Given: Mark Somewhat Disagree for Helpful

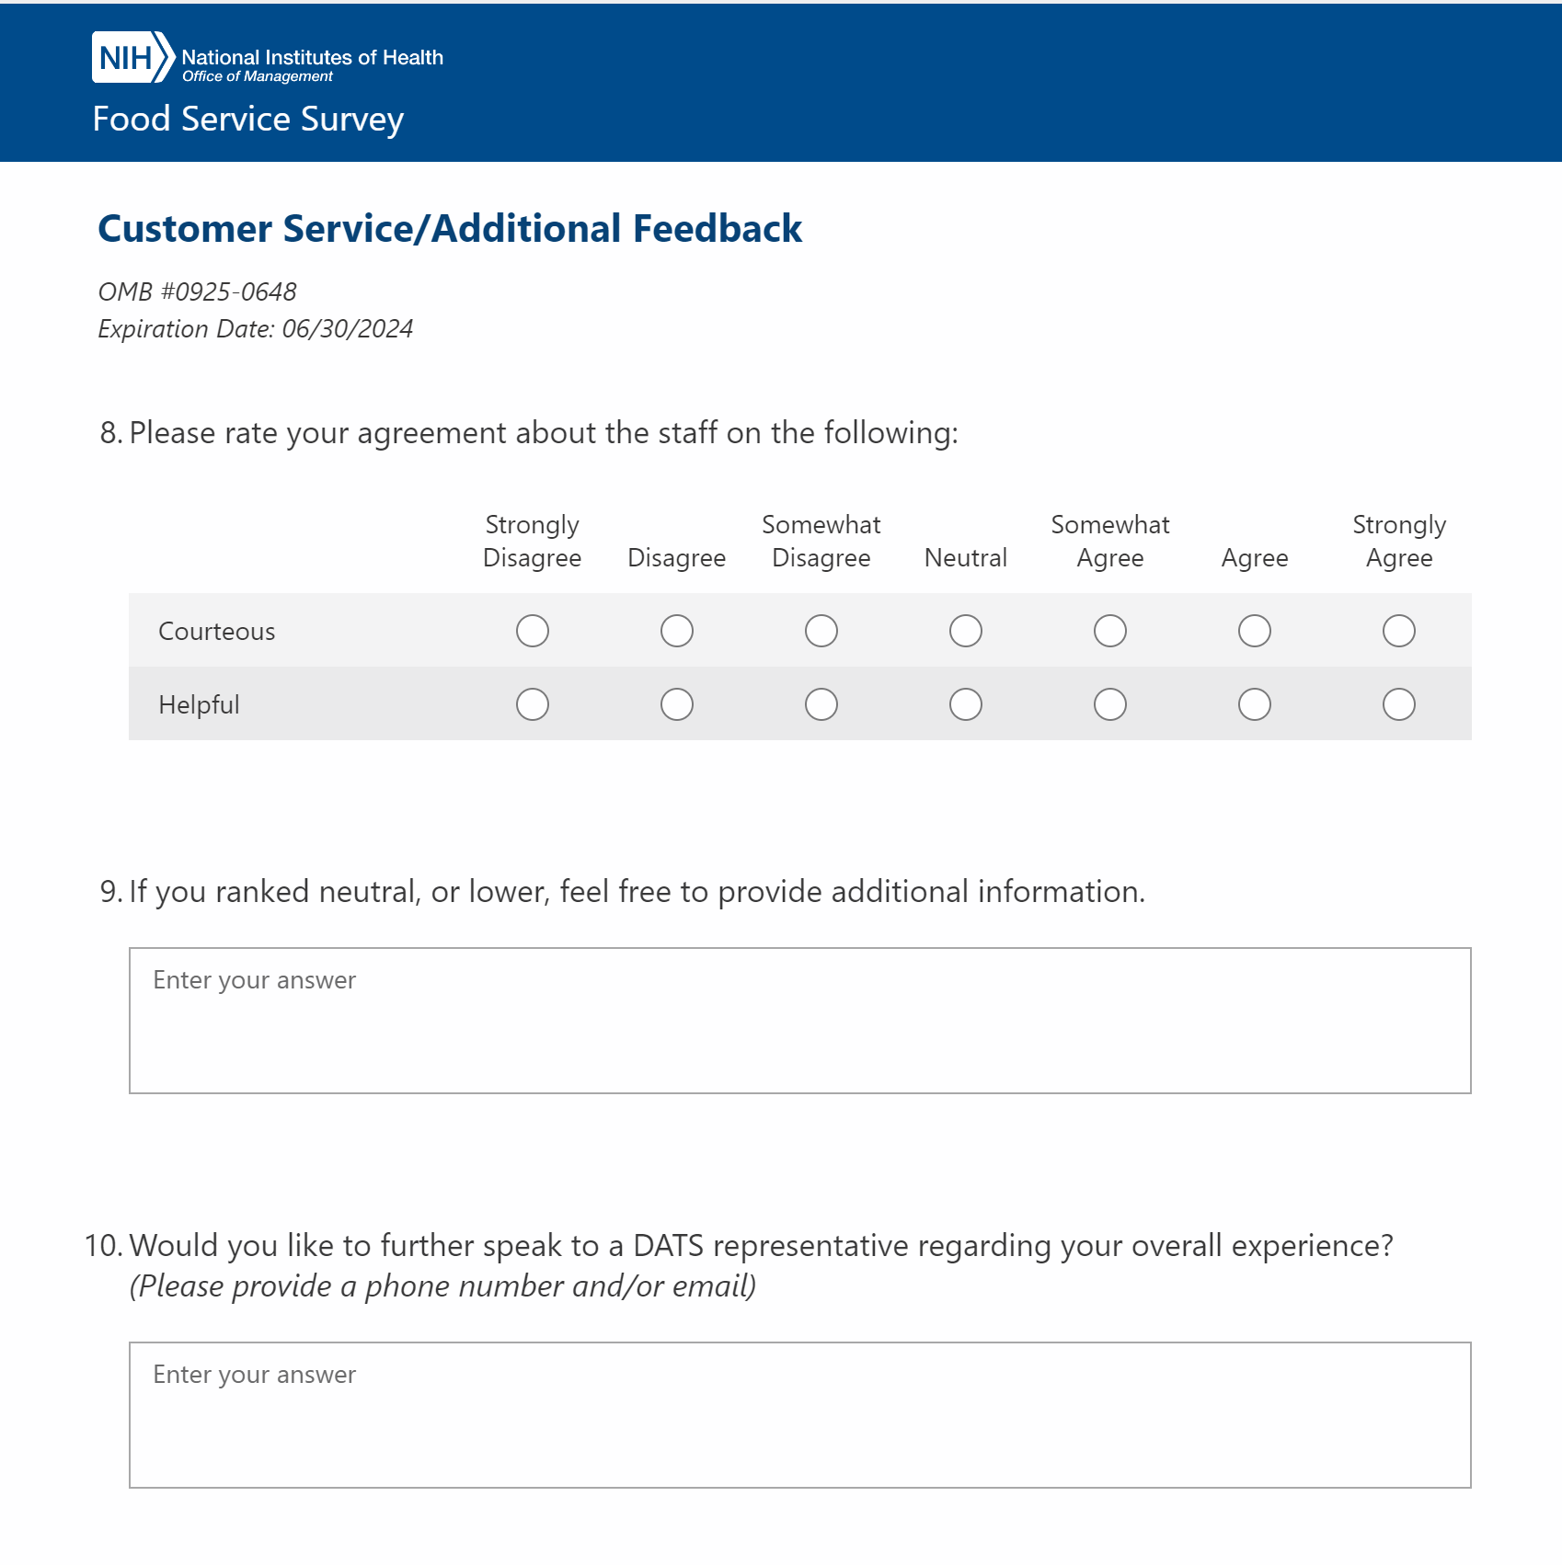Looking at the screenshot, I should click(x=821, y=704).
